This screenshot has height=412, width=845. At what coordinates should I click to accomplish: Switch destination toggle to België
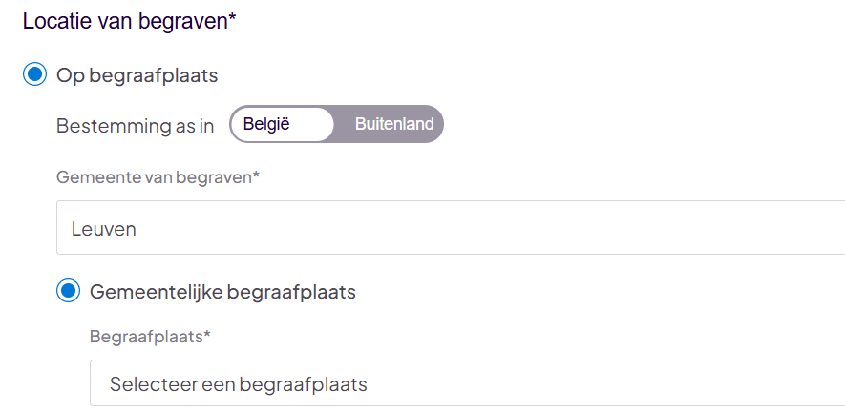pyautogui.click(x=266, y=124)
